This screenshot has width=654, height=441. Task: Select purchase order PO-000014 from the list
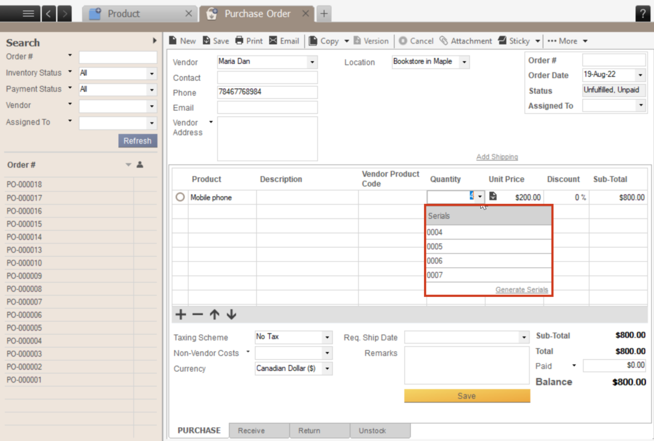(x=24, y=237)
